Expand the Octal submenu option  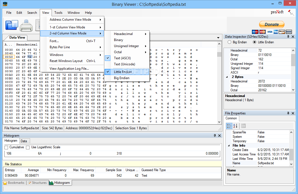tap(127, 52)
